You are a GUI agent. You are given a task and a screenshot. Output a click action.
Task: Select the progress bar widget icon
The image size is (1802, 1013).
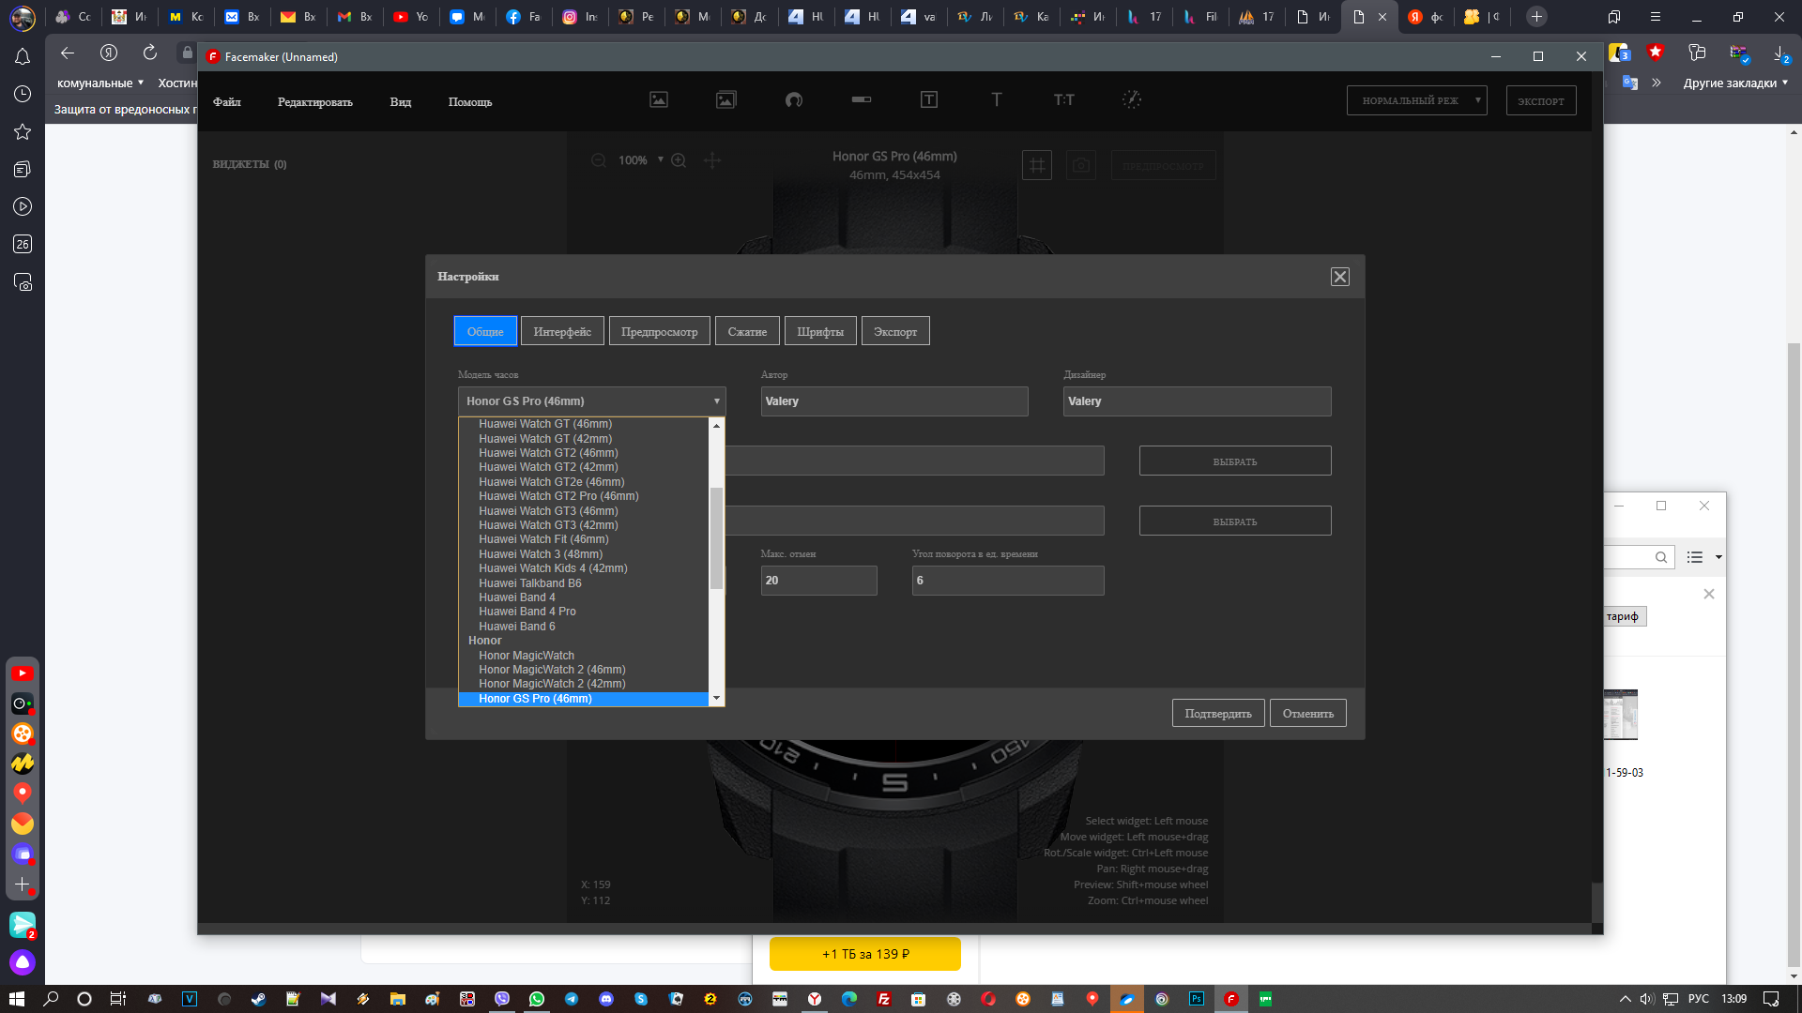[862, 99]
